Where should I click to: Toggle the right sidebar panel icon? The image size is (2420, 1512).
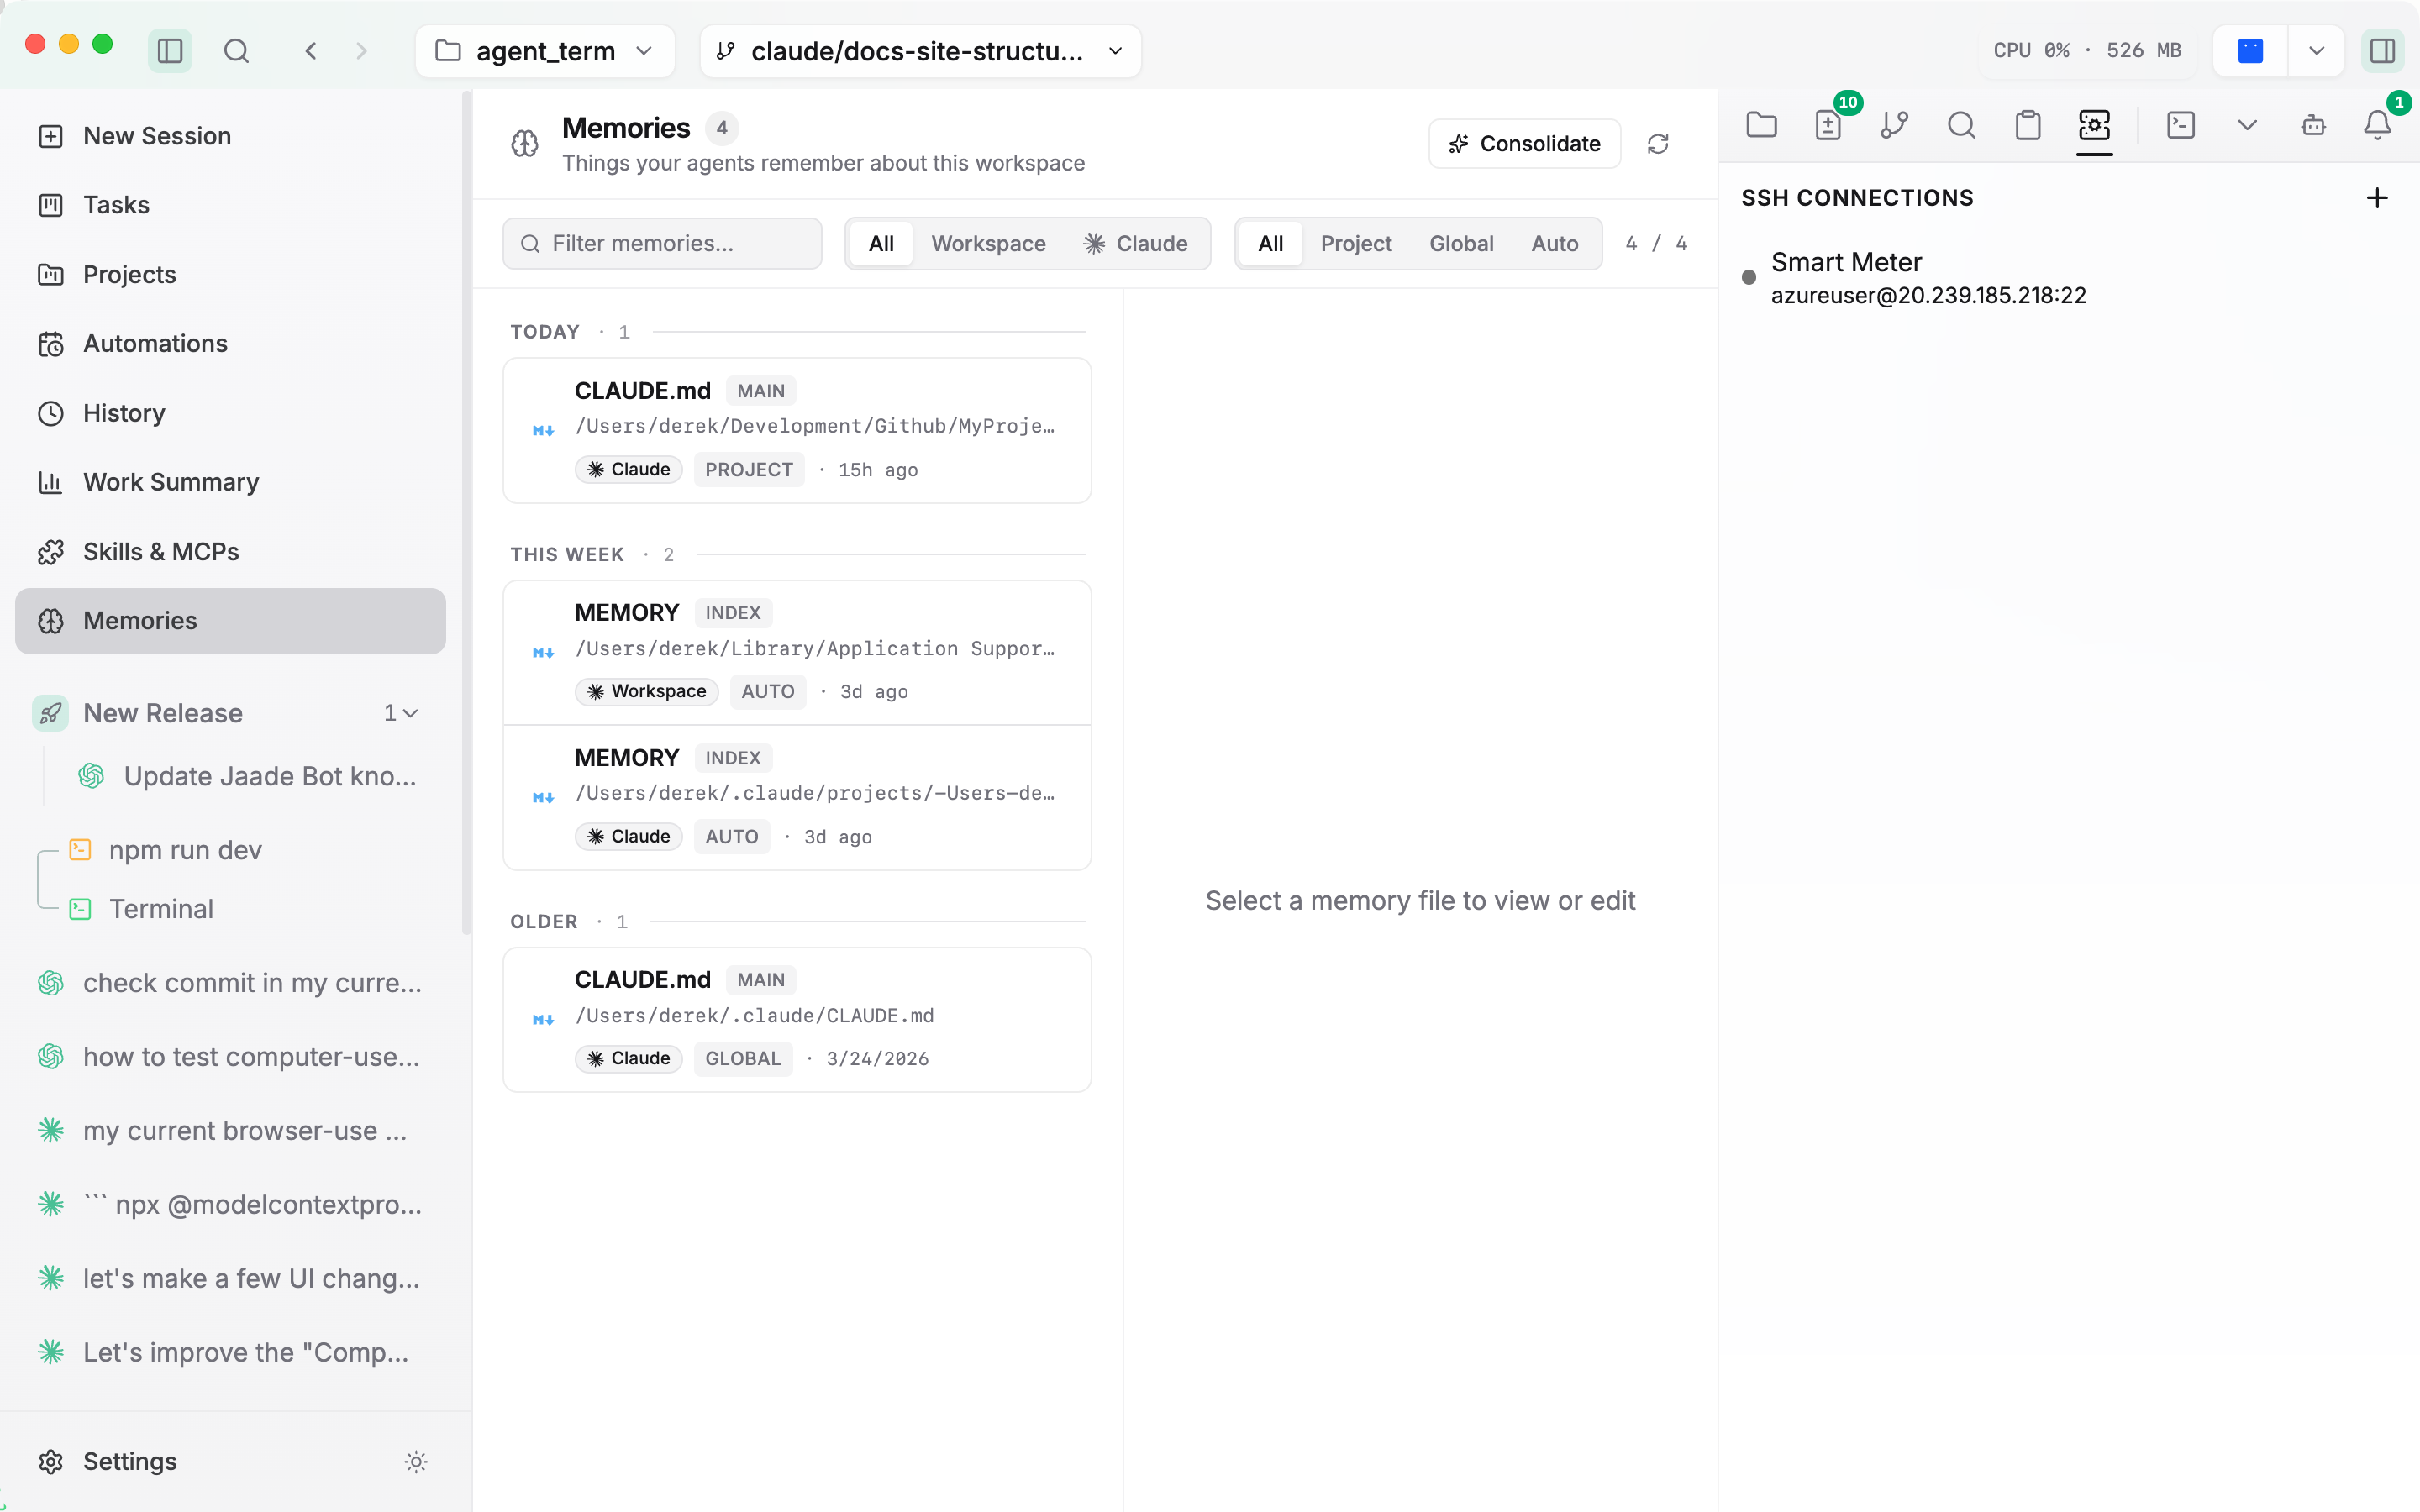pos(2382,50)
